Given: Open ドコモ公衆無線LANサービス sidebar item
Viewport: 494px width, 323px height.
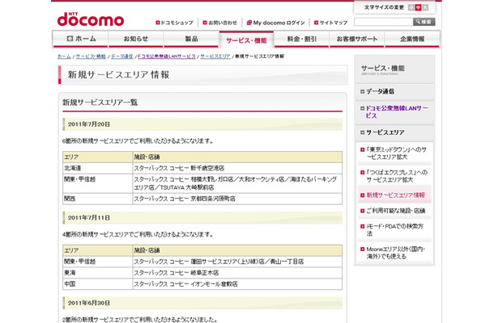Looking at the screenshot, I should pyautogui.click(x=394, y=112).
